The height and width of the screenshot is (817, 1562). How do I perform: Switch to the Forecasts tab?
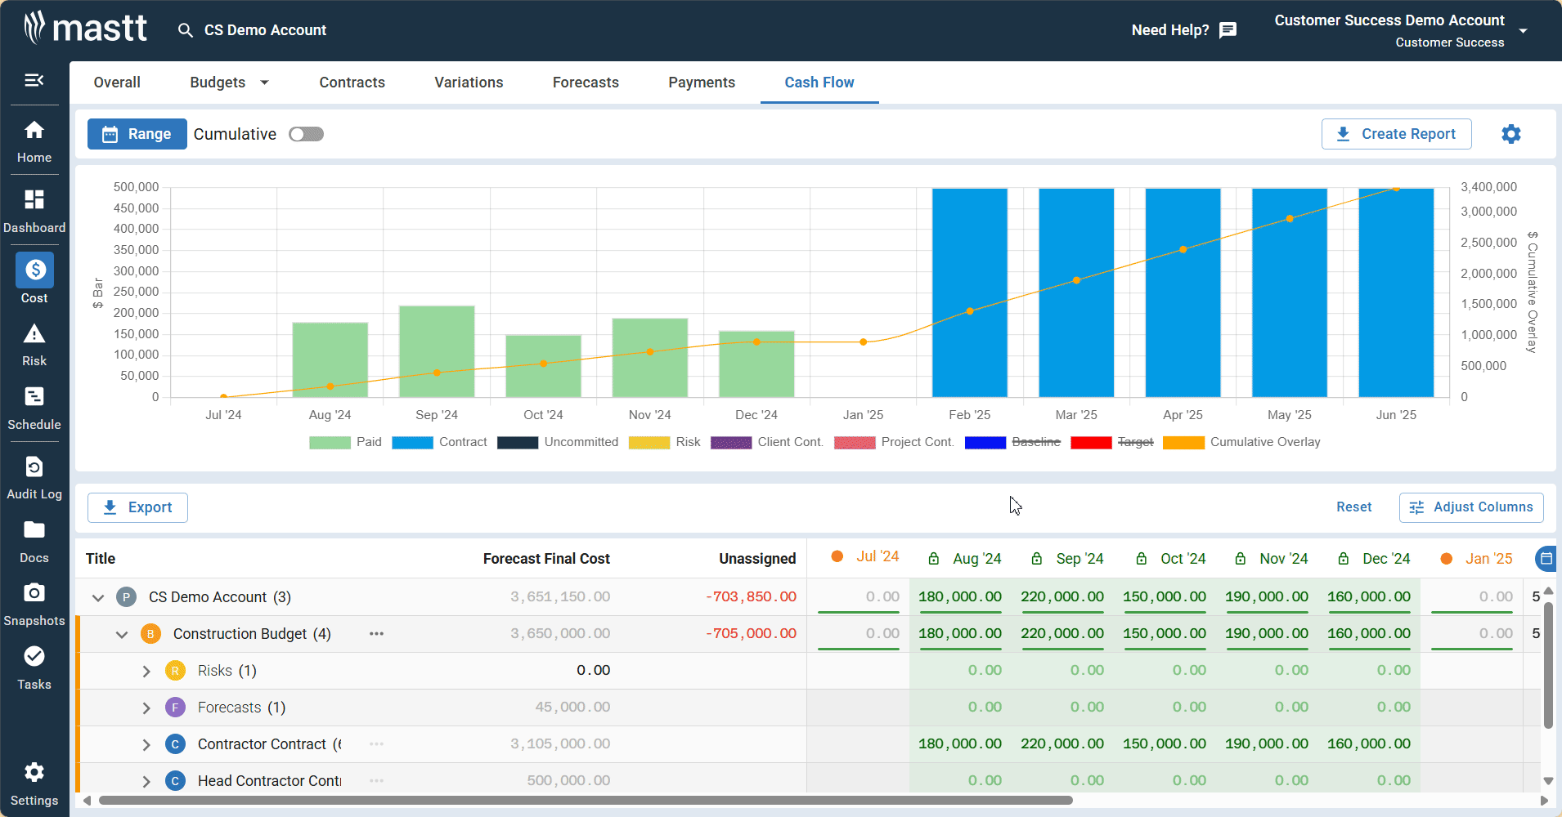tap(586, 83)
